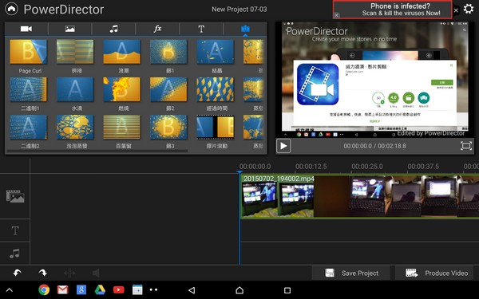Open Android recent apps square
479x299 pixels.
tap(287, 290)
